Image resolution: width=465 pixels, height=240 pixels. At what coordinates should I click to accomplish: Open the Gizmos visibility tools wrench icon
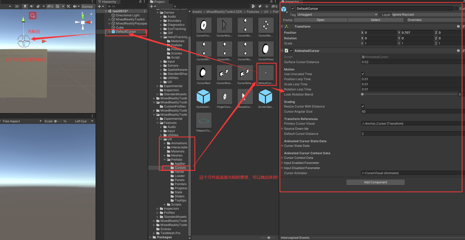click(68, 6)
